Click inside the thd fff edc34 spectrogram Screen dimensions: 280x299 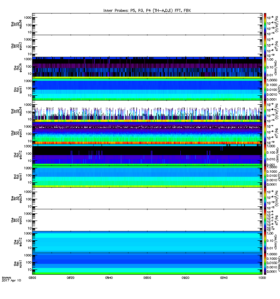tap(147, 111)
